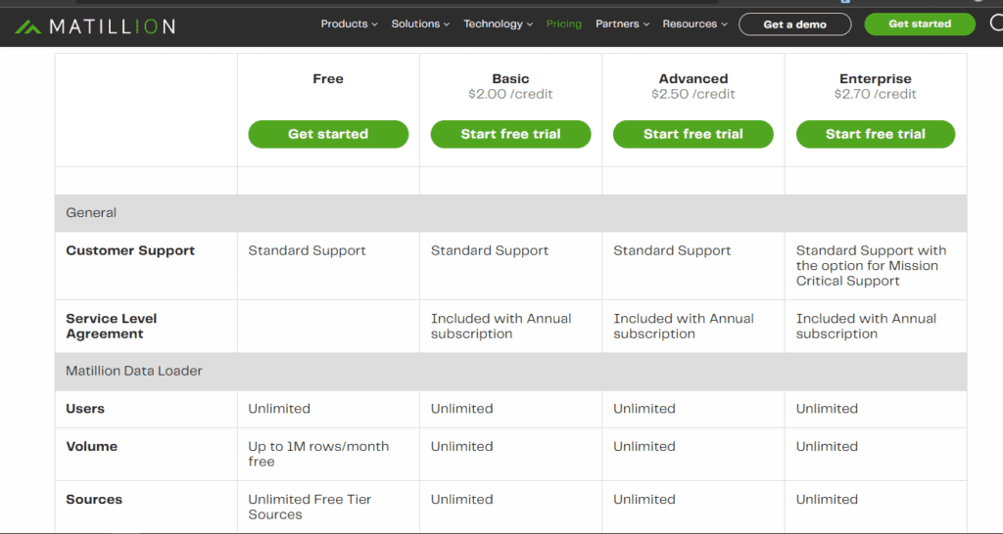
Task: Expand the Technology menu
Action: coord(498,24)
